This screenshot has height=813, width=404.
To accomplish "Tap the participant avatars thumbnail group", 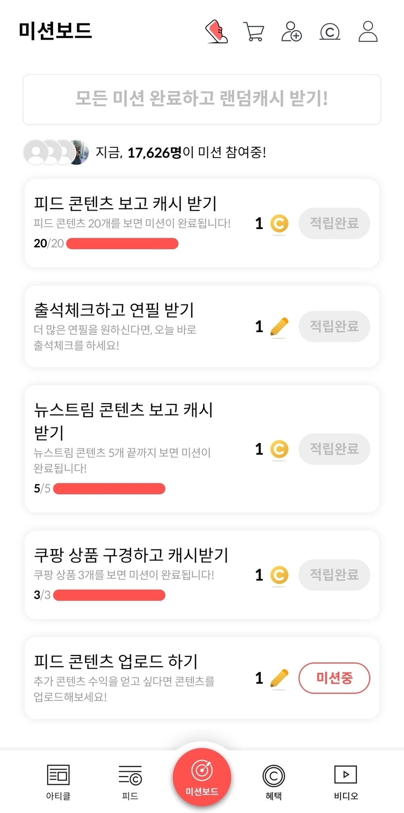I will pyautogui.click(x=56, y=153).
